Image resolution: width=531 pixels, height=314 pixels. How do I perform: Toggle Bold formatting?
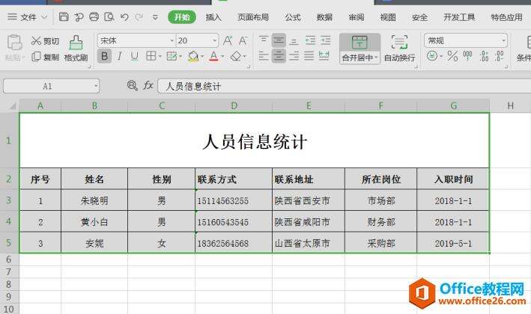tap(104, 56)
